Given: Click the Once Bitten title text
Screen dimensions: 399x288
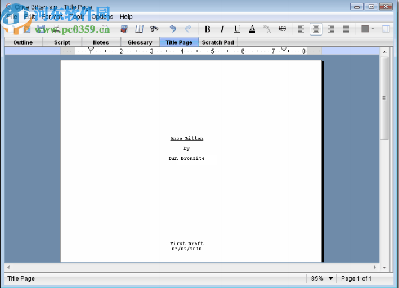Looking at the screenshot, I should (x=187, y=139).
